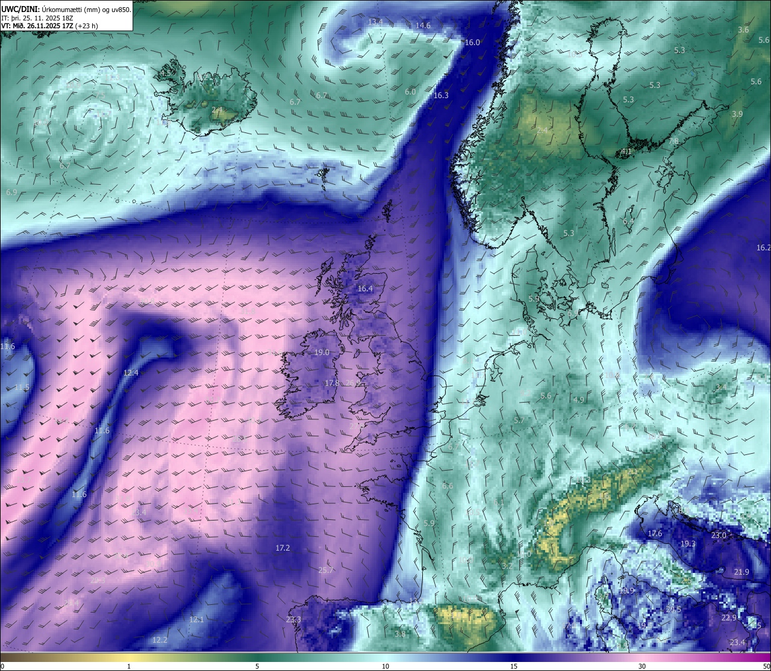
Task: Click the map value "17.6"
Action: 655,534
